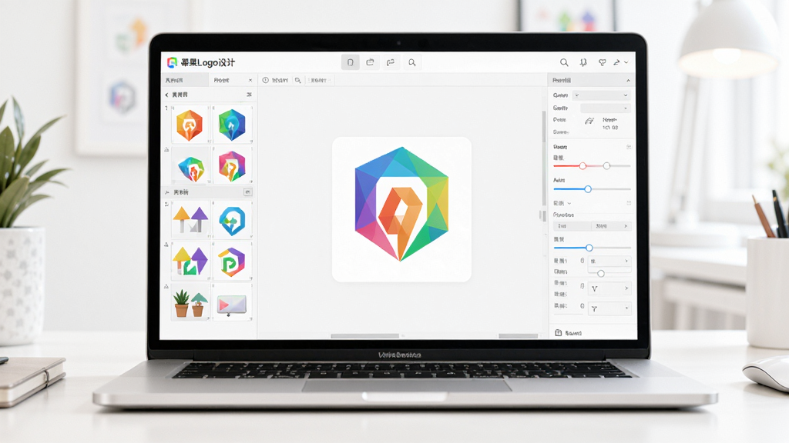
Task: Click the bell icon beside the top-right search
Action: point(583,62)
